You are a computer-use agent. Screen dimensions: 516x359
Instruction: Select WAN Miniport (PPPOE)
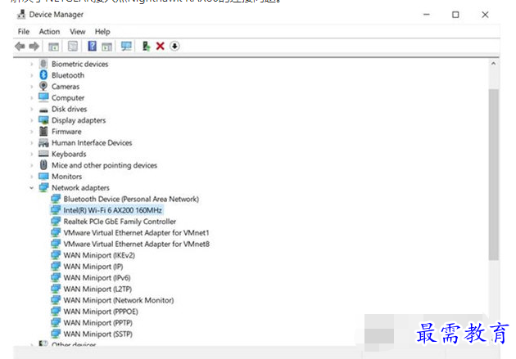tap(101, 312)
